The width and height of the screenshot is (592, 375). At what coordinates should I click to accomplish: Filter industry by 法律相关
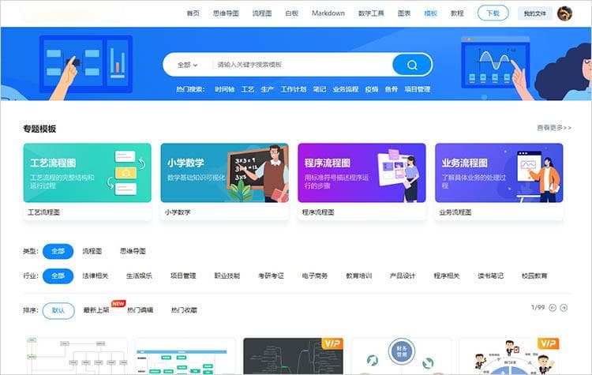point(96,276)
